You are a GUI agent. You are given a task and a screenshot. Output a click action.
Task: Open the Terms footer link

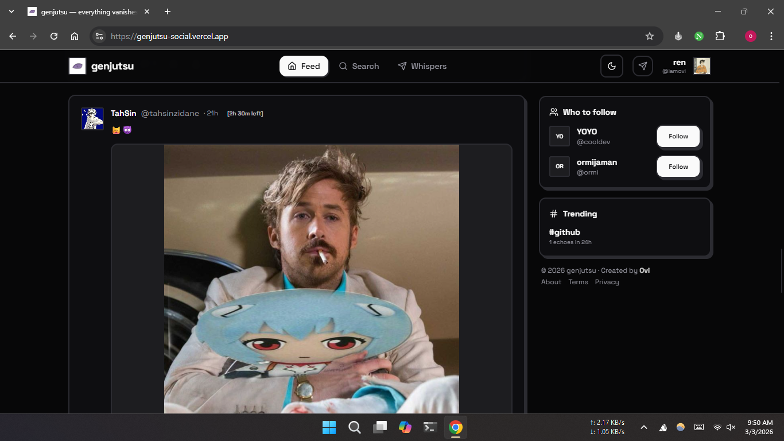click(x=578, y=282)
